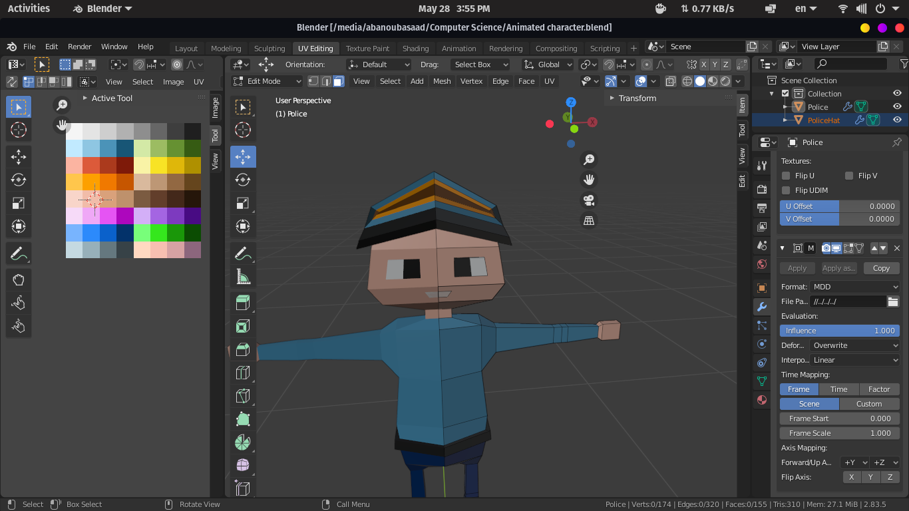Activate the Scale tool in 3D viewport toolbar
Screen dimensions: 909x511
pyautogui.click(x=243, y=203)
